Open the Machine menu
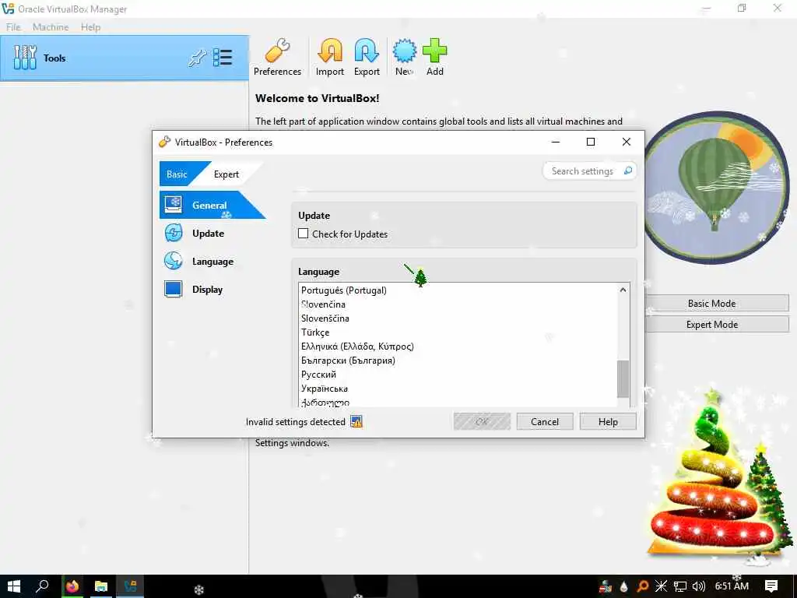Screen dimensions: 797x598 (51, 27)
